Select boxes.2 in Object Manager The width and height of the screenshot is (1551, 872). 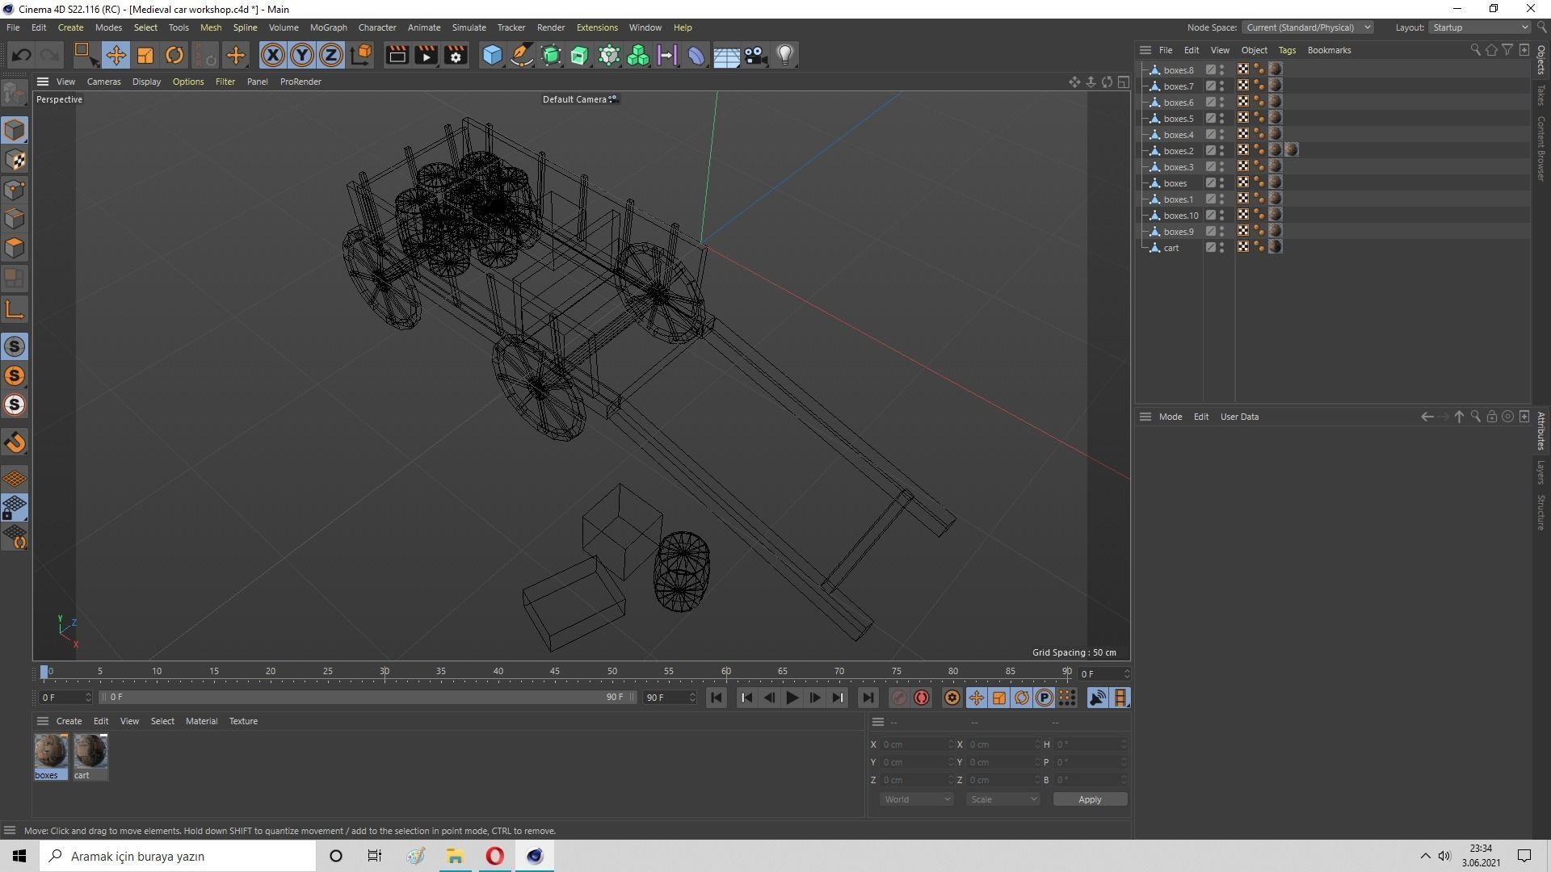[x=1179, y=151]
